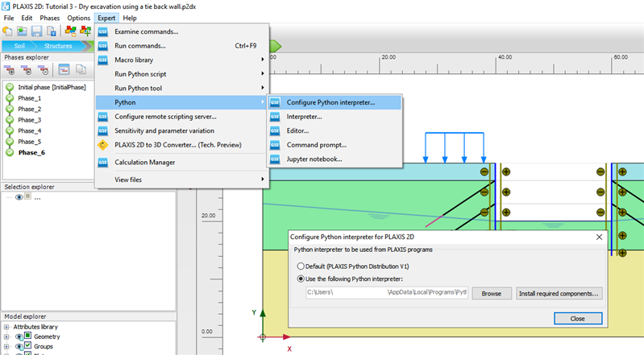
Task: Click the copy pages icon in Phases explorer
Action: coord(81,70)
